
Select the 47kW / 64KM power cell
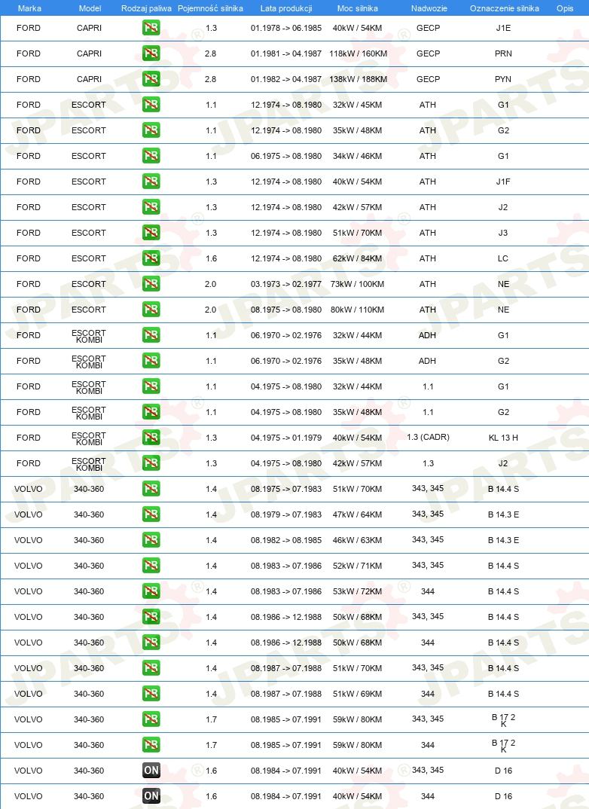(358, 515)
